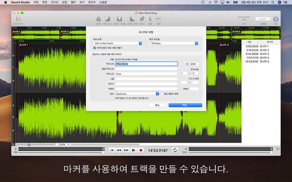The width and height of the screenshot is (292, 182).
Task: Click the output device arrow icon
Action: pyautogui.click(x=278, y=149)
